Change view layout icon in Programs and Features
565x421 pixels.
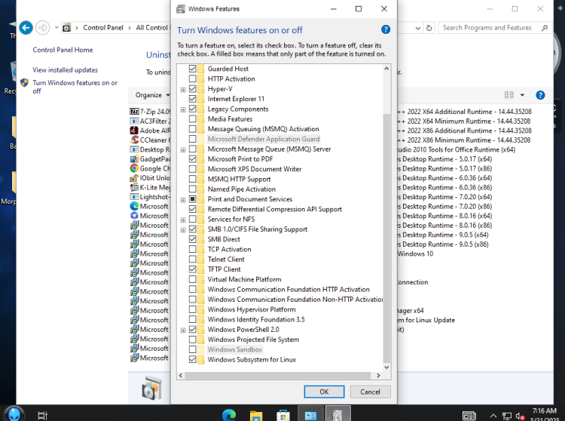coord(508,95)
